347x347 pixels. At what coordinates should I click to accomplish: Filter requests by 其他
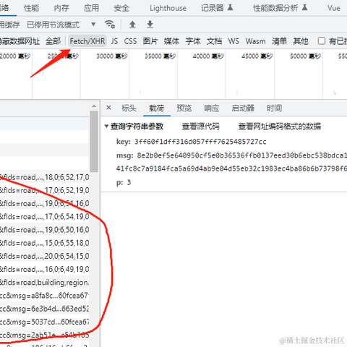(x=301, y=41)
